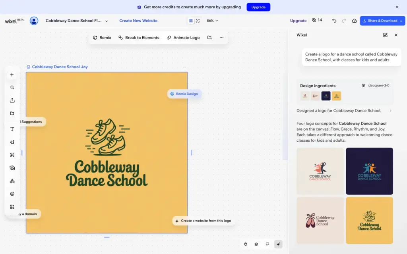Image resolution: width=407 pixels, height=254 pixels.
Task: Click the undo arrow
Action: coord(334,21)
